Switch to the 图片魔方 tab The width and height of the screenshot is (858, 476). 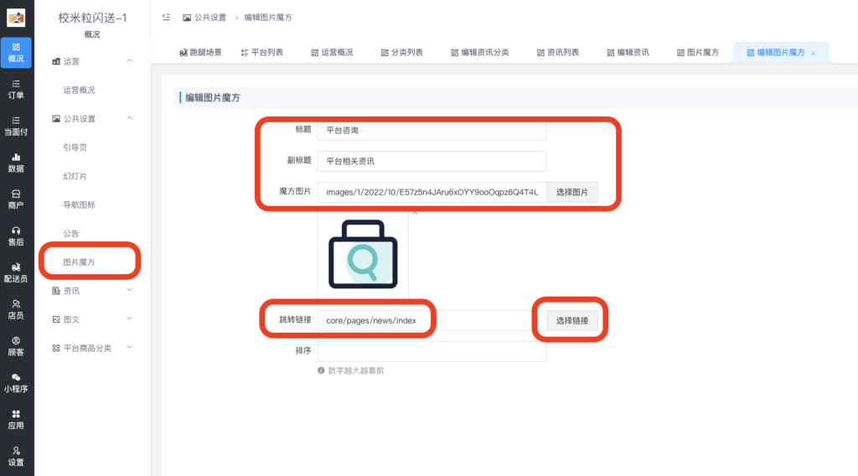[698, 53]
